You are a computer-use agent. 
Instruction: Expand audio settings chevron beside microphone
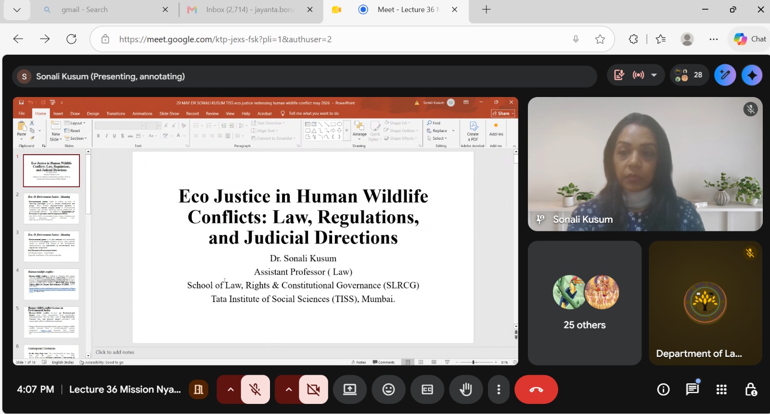[231, 390]
